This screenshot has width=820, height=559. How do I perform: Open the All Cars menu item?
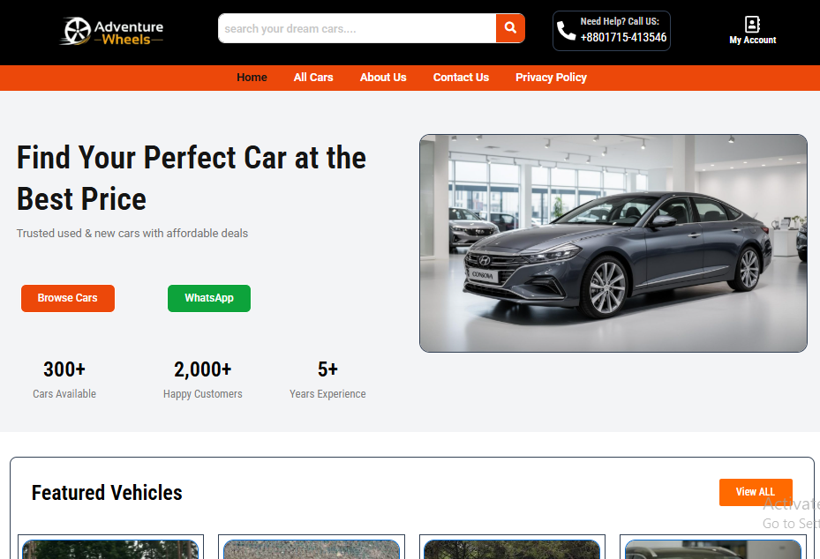pyautogui.click(x=313, y=78)
